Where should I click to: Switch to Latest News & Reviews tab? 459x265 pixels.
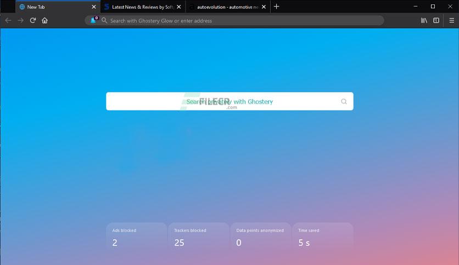(x=143, y=7)
